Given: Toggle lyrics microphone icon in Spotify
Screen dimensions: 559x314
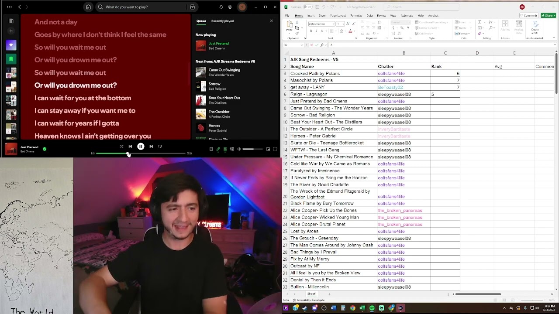Looking at the screenshot, I should coord(218,149).
